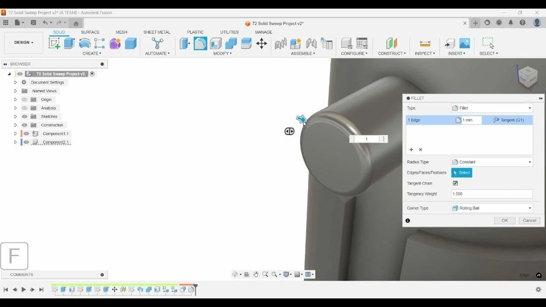Click the Pan hand navigation icon
The width and height of the screenshot is (546, 307).
[256, 274]
